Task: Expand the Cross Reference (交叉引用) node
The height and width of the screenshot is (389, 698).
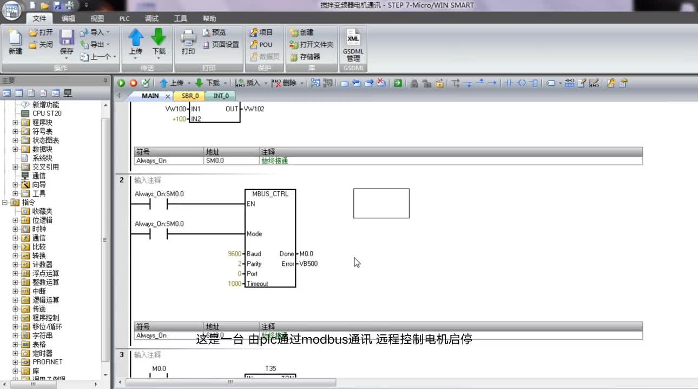Action: [x=15, y=167]
